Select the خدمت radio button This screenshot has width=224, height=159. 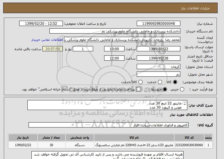coord(160,82)
